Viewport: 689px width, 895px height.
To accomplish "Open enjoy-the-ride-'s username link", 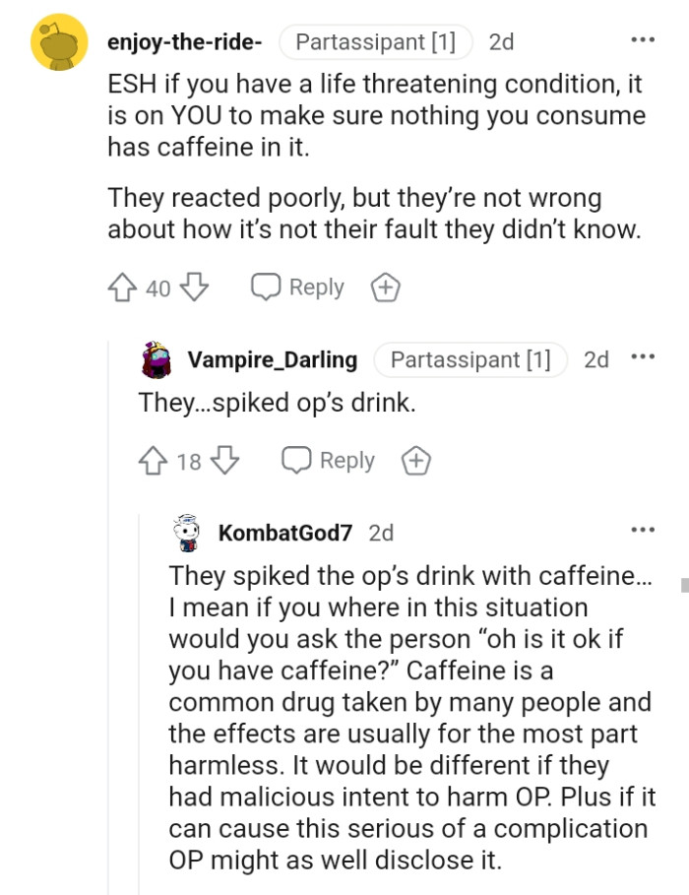I will 183,41.
